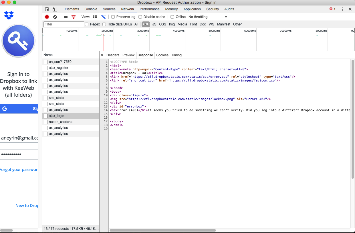Select the ajax_login request

pyautogui.click(x=71, y=116)
